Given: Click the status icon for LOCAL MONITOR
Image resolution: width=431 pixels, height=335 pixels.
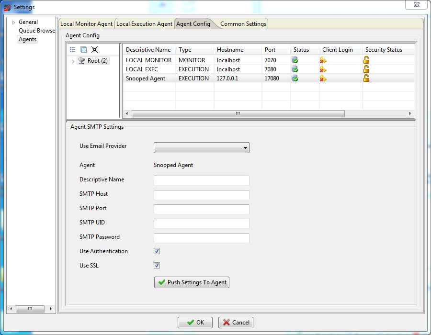Looking at the screenshot, I should pyautogui.click(x=295, y=60).
